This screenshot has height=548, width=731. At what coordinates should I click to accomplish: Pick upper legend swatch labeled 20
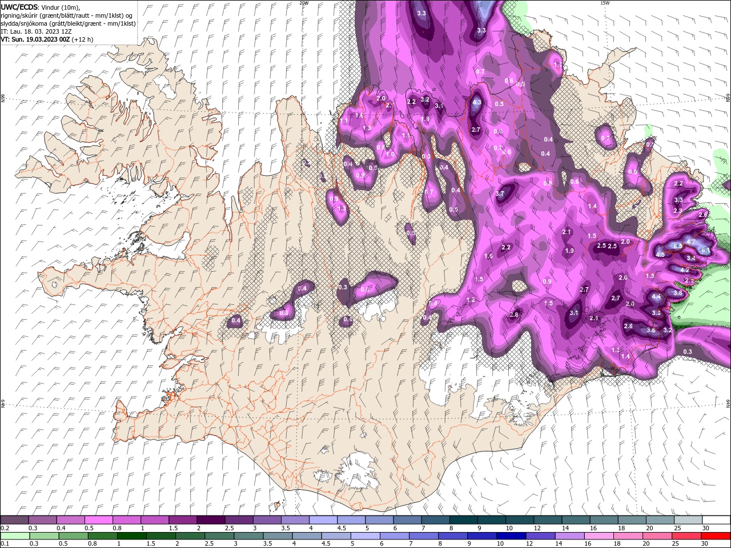click(660, 521)
